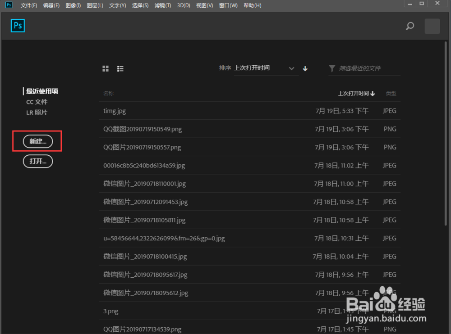Image resolution: width=451 pixels, height=334 pixels.
Task: Open the 3D(D) menu
Action: 184,5
